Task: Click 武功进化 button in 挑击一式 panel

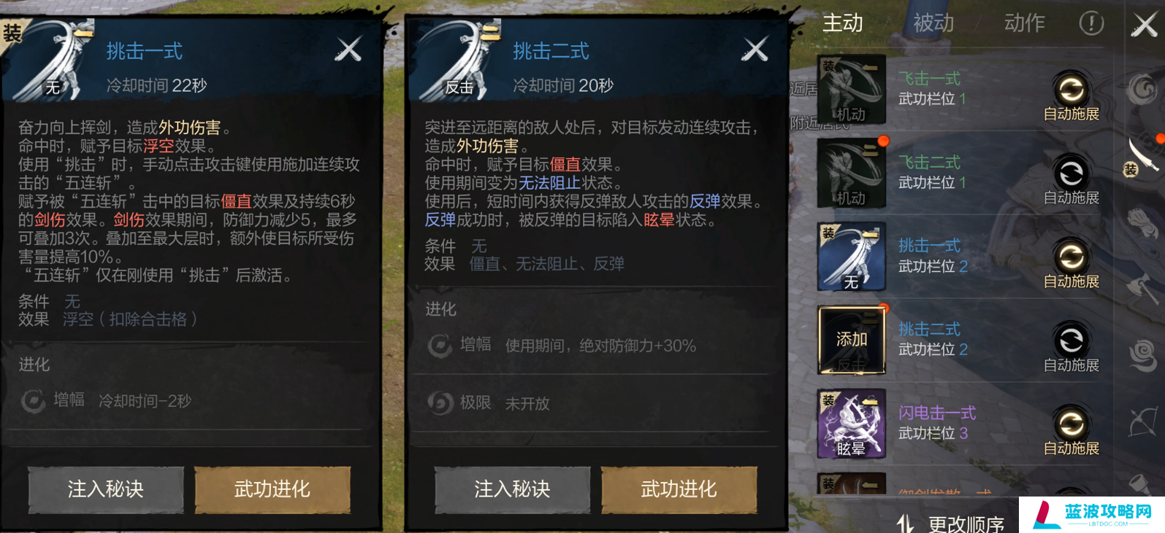Action: point(272,489)
